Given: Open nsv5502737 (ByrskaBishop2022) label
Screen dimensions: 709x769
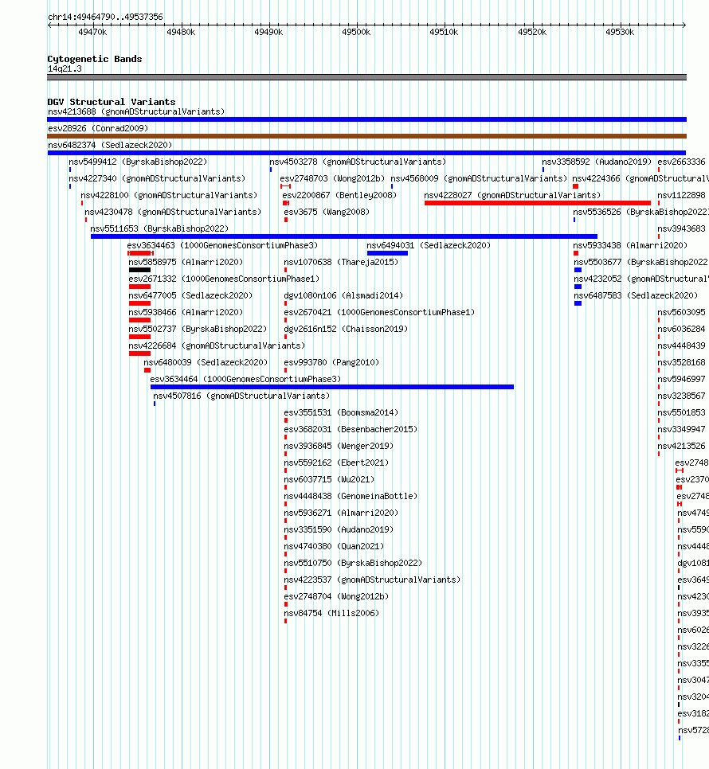Looking at the screenshot, I should click(198, 329).
